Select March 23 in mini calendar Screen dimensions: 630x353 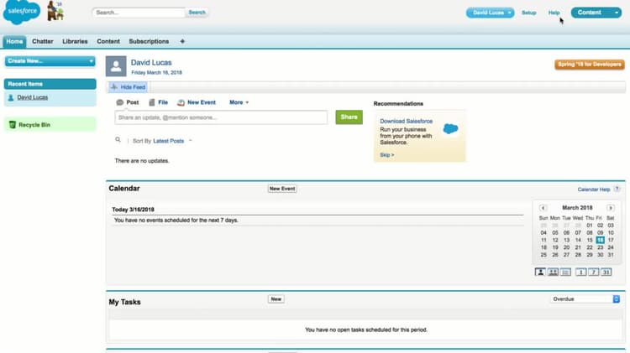(600, 247)
